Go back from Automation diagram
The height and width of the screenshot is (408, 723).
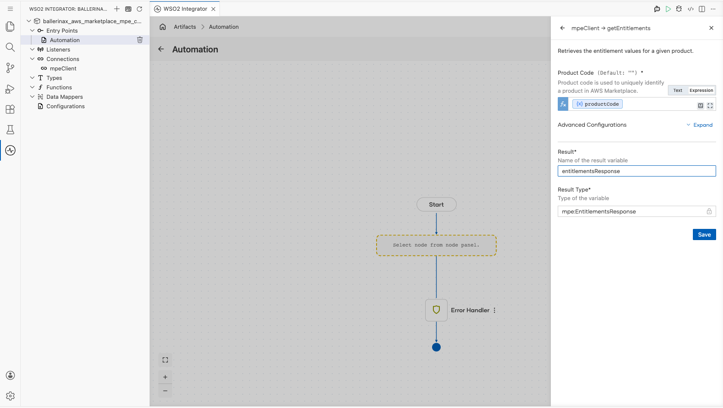point(161,49)
